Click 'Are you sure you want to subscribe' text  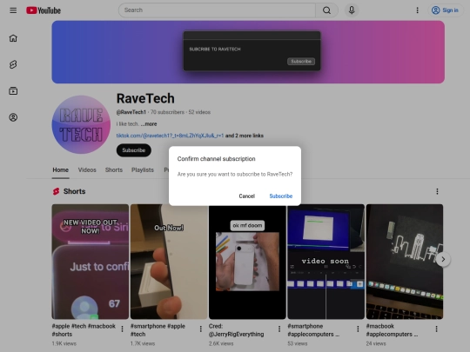tap(235, 174)
